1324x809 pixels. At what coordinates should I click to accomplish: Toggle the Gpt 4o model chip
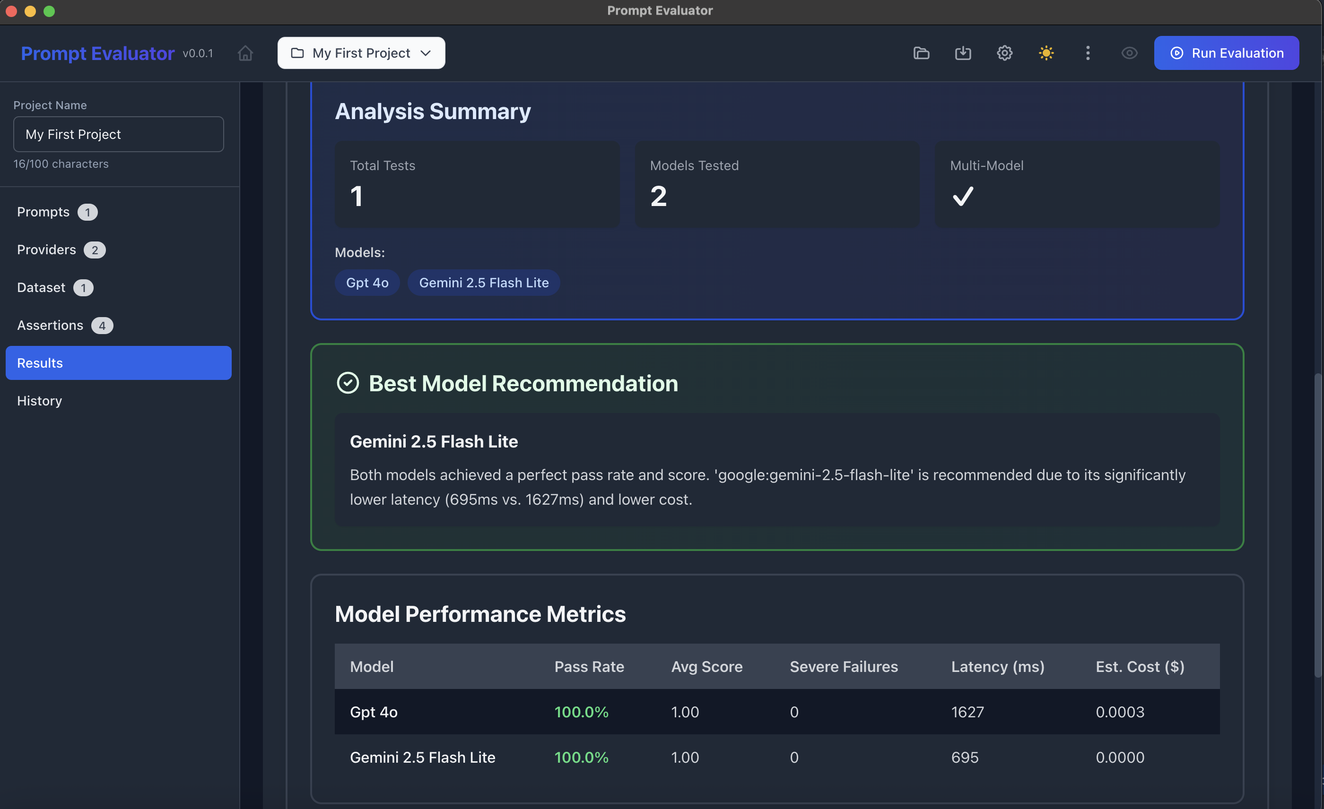[367, 283]
